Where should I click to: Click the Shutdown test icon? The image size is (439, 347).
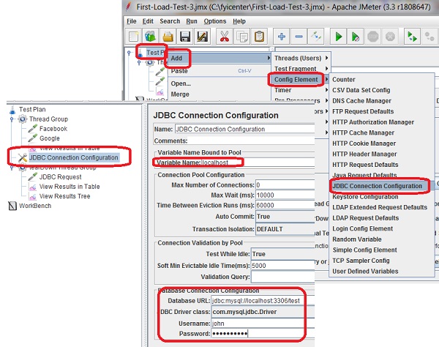(x=390, y=37)
